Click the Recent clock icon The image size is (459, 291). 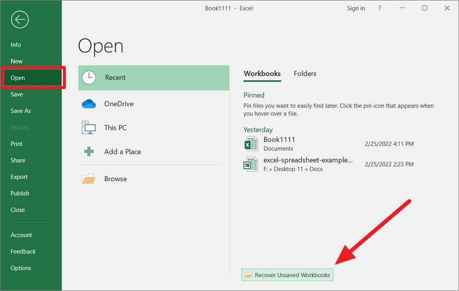88,78
